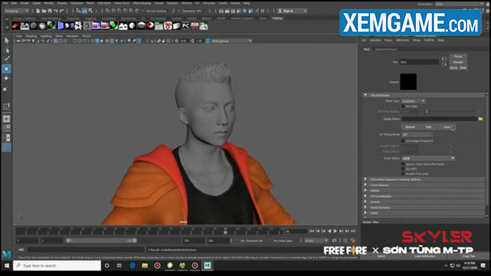The image size is (491, 276).
Task: Click the Undo arrow in the top toolbar
Action: (55, 11)
